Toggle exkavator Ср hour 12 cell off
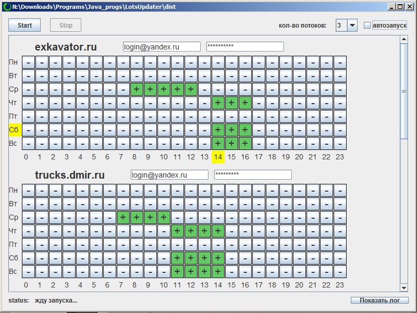 pos(191,89)
